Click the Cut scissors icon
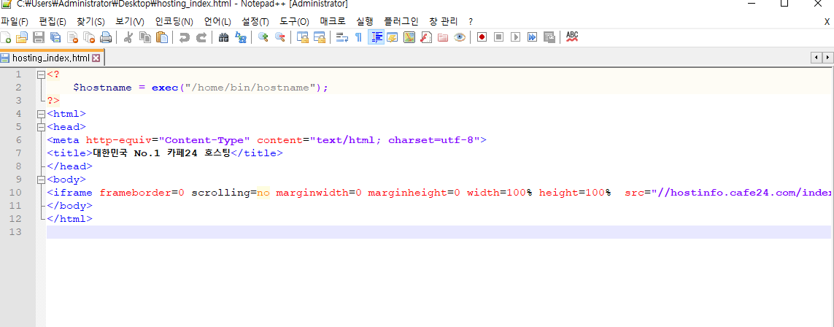The image size is (834, 327). click(128, 37)
